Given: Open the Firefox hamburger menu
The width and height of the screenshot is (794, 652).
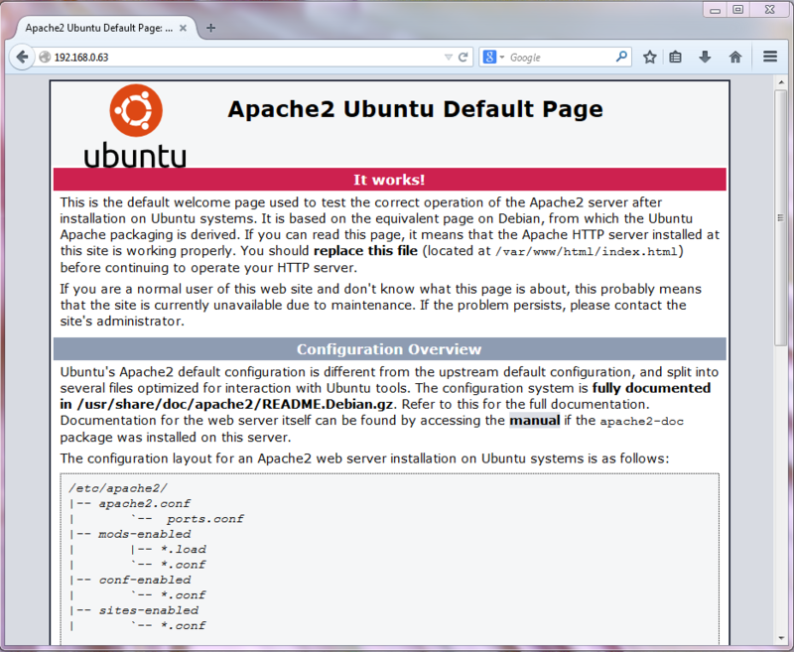Looking at the screenshot, I should click(x=770, y=57).
